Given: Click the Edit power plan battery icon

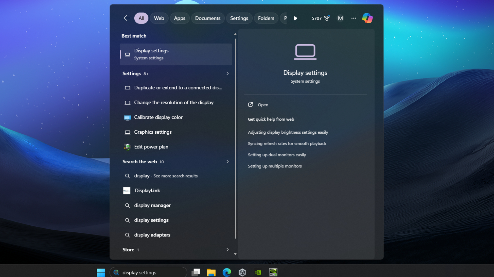Looking at the screenshot, I should coord(128,147).
